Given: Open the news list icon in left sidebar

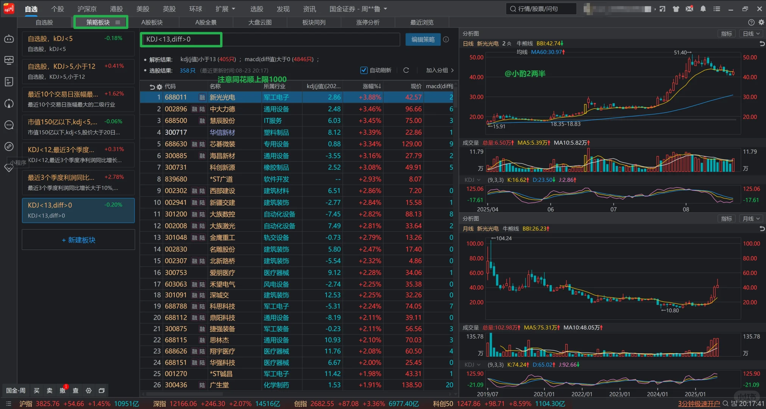Looking at the screenshot, I should (x=9, y=82).
